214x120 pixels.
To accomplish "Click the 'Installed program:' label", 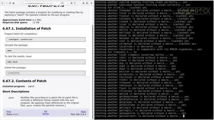I will pos(14,86).
